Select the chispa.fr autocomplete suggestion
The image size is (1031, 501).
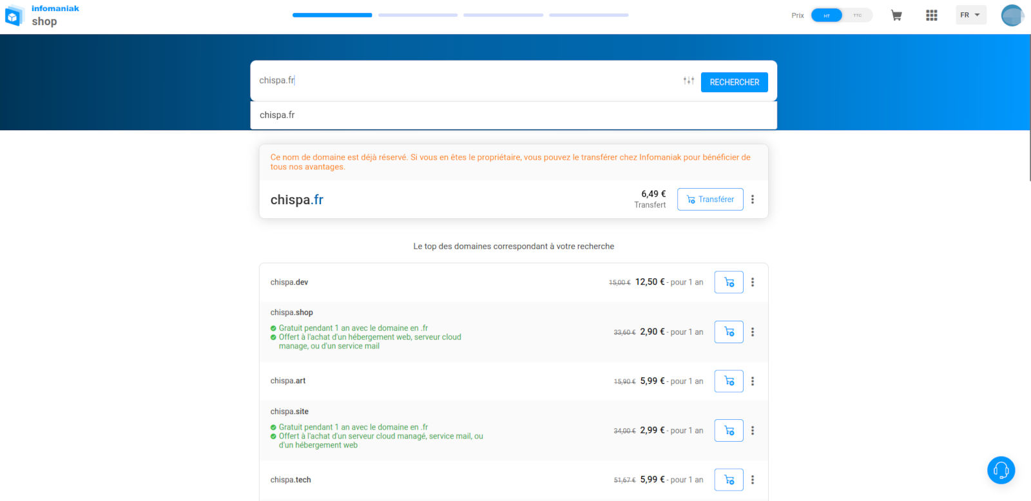pyautogui.click(x=278, y=115)
